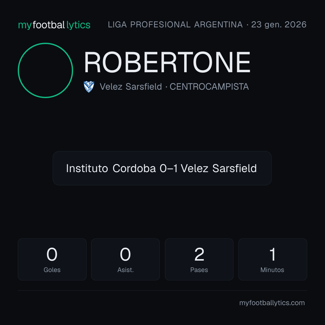
Task: Click the green 'my' part of logo
Action: tap(25, 26)
